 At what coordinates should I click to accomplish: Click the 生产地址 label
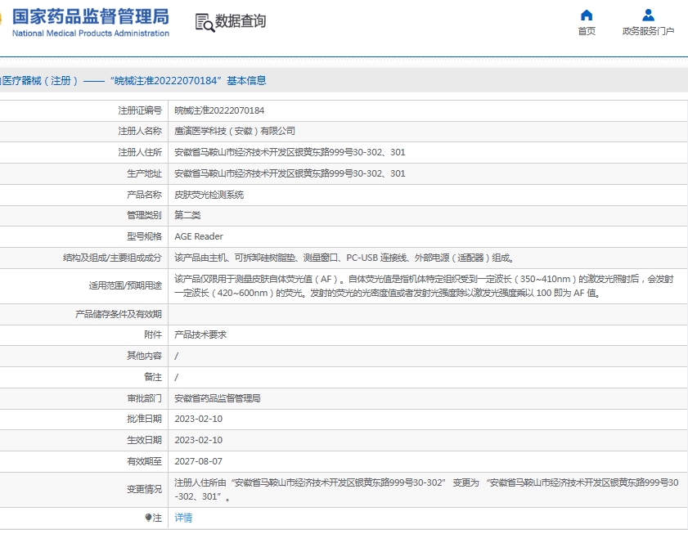click(144, 173)
